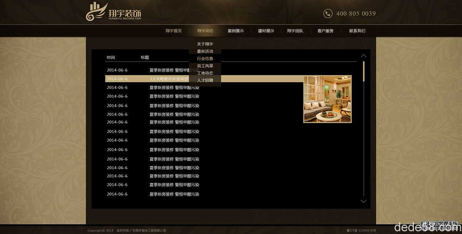Click the scroll-up arrow above the news list
Screen dimensions: 462x234
(363, 56)
